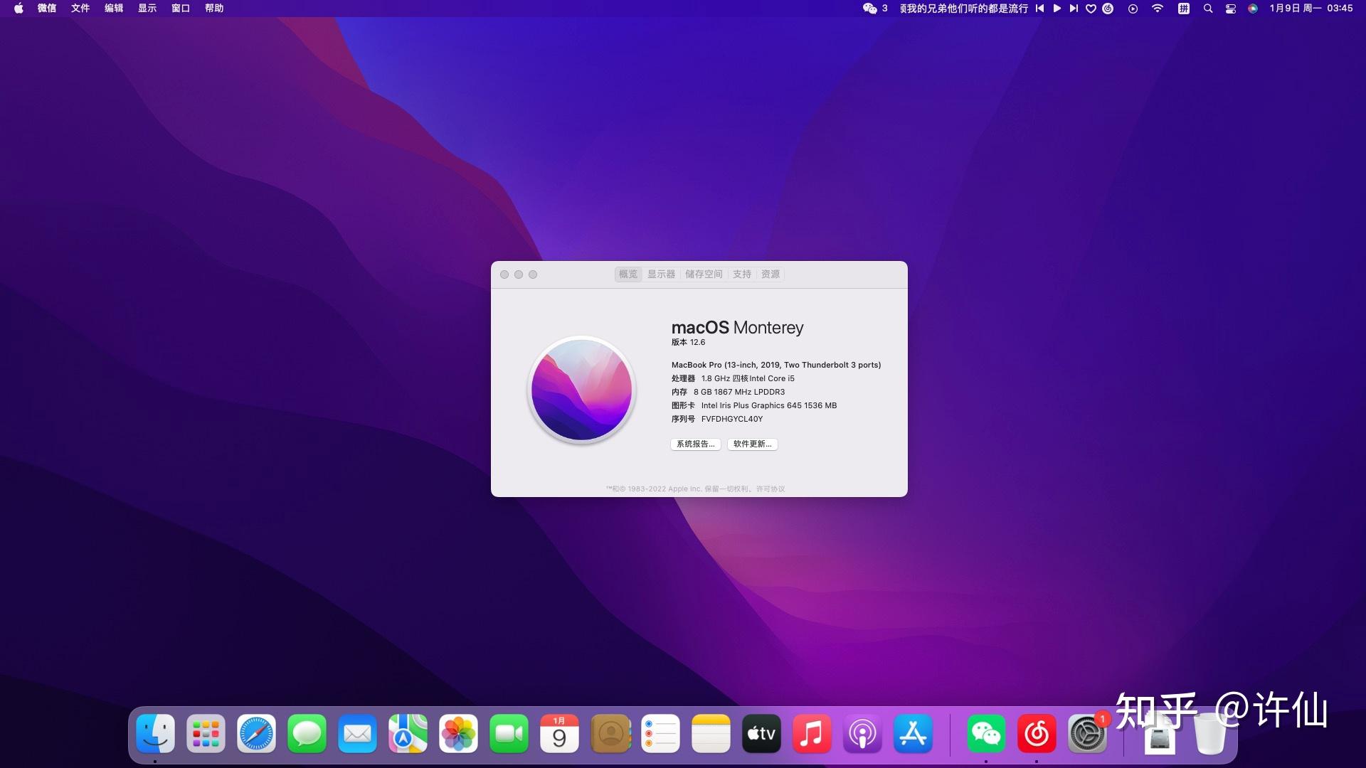Open Contacts from the Dock
This screenshot has width=1366, height=768.
(x=610, y=734)
